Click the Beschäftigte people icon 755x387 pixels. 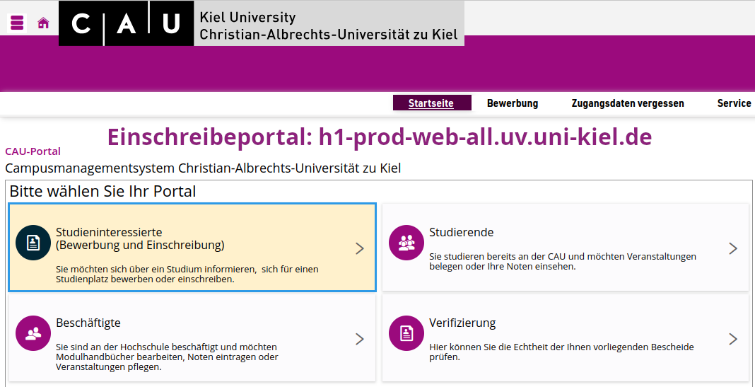point(33,333)
